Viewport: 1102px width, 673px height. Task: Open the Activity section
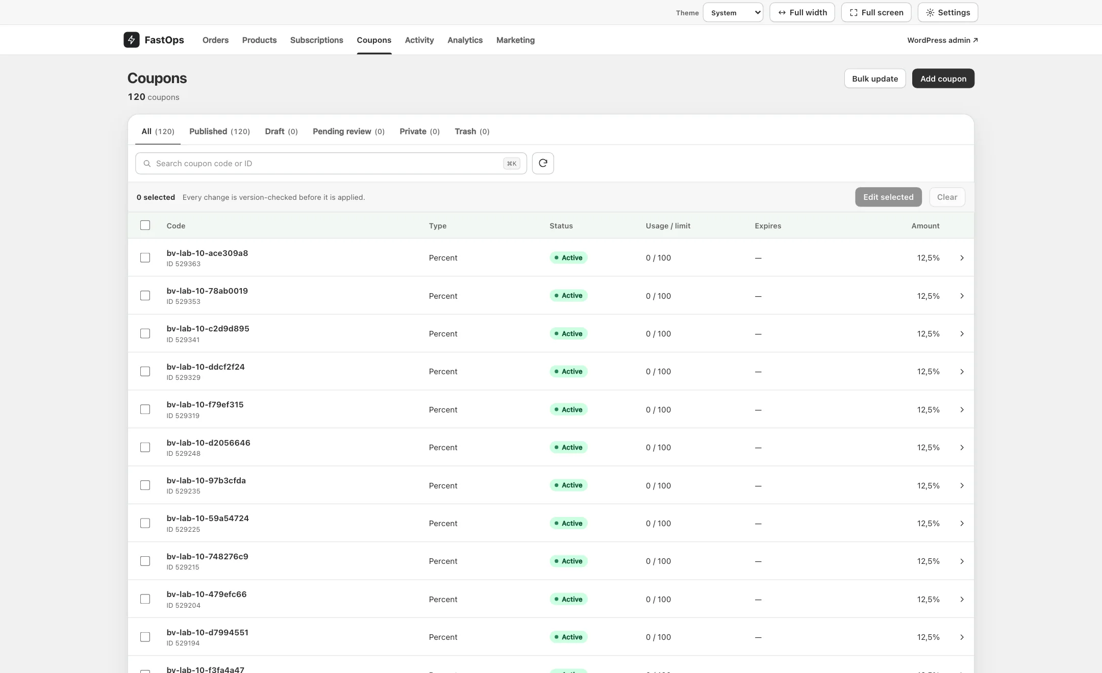(419, 40)
